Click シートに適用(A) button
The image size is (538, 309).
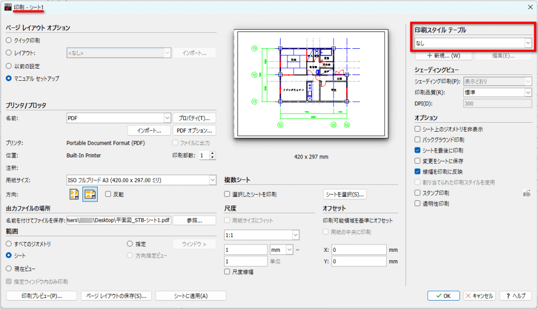pyautogui.click(x=191, y=296)
